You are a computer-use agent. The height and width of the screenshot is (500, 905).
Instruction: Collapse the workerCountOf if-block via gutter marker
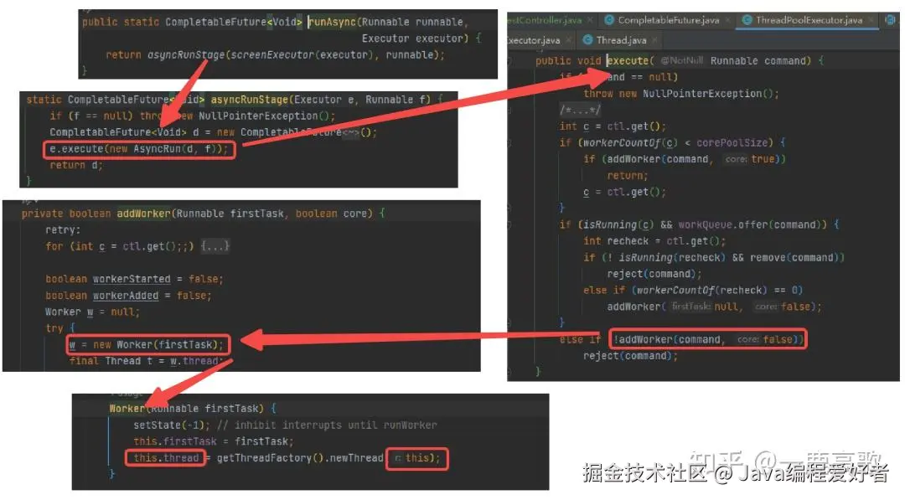coord(509,143)
